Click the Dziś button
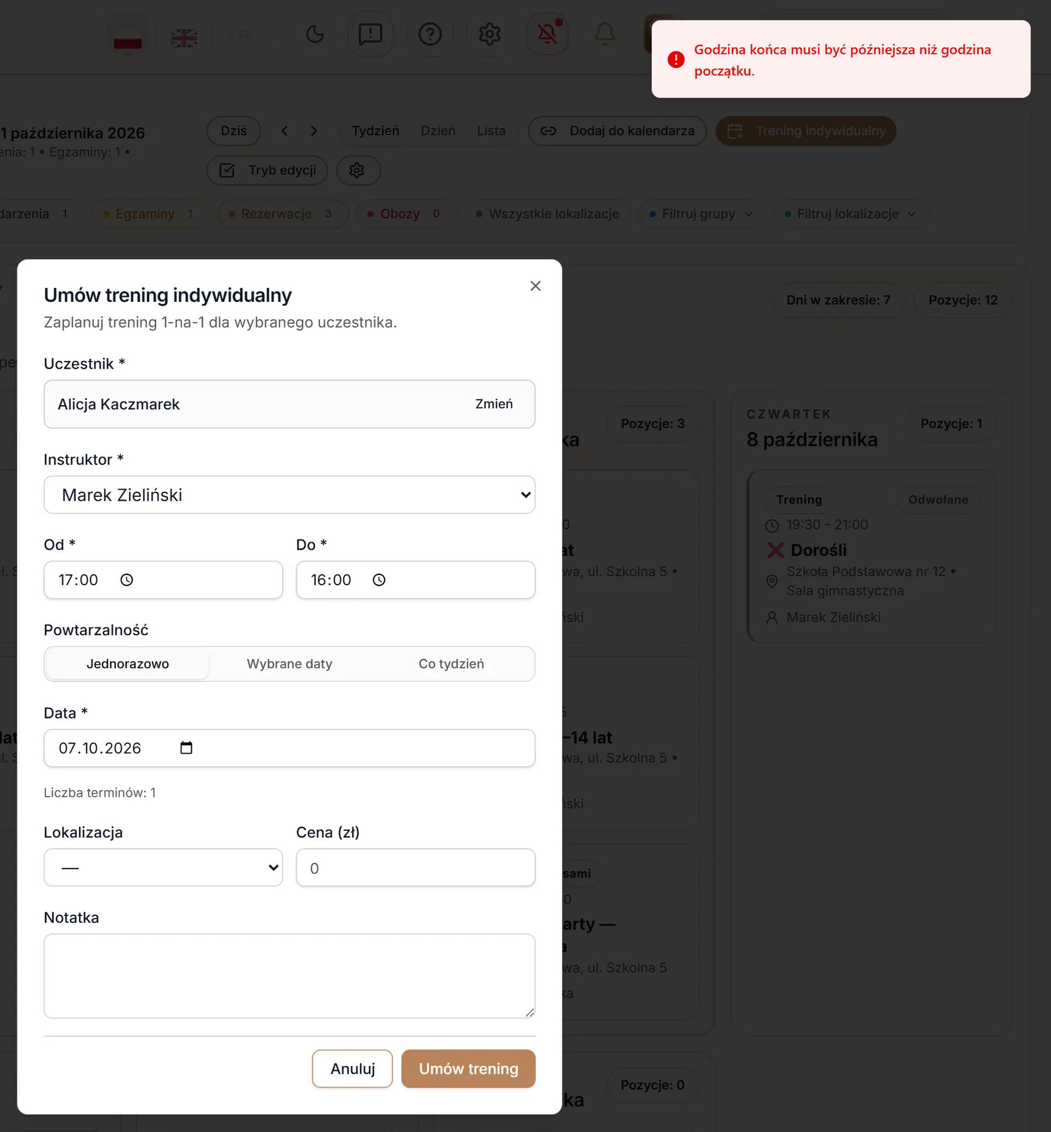Image resolution: width=1051 pixels, height=1132 pixels. click(x=234, y=131)
